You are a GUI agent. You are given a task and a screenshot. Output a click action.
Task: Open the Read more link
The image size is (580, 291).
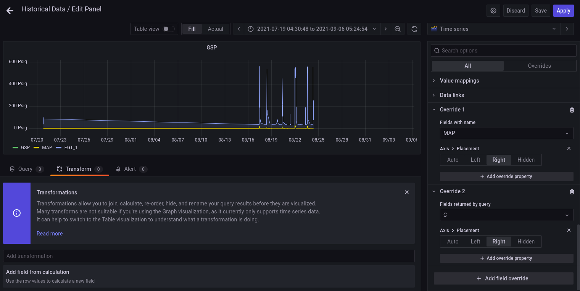point(50,234)
